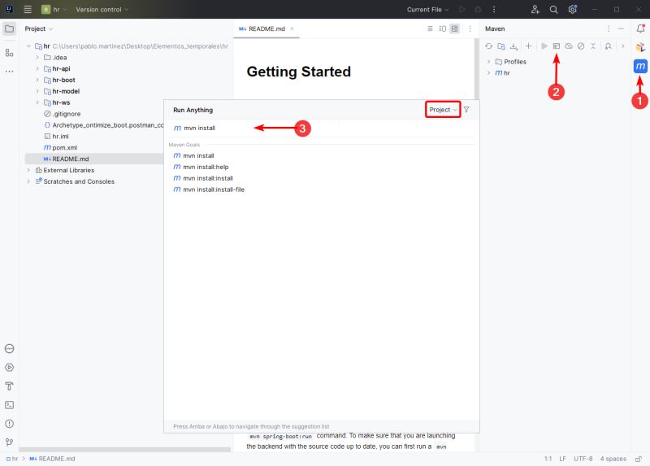Image resolution: width=650 pixels, height=466 pixels.
Task: Click the hr breadcrumb in status bar
Action: click(12, 459)
